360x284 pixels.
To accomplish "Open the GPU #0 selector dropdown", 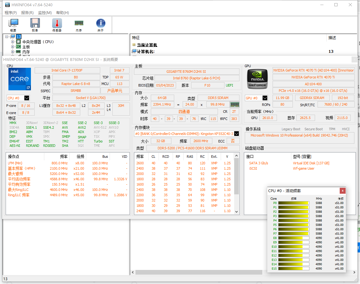I will (265, 98).
